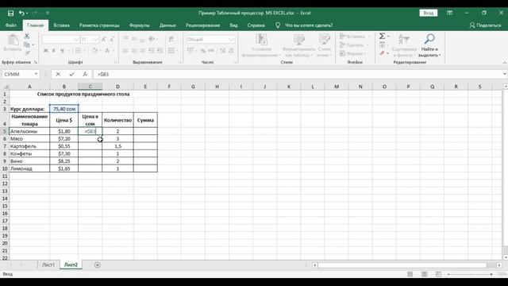Click the Select All corner of the grid
Viewport: 508px width, 286px height.
(x=5, y=87)
